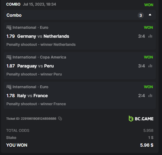Click the 2:4 score of Italy match

tap(142, 96)
